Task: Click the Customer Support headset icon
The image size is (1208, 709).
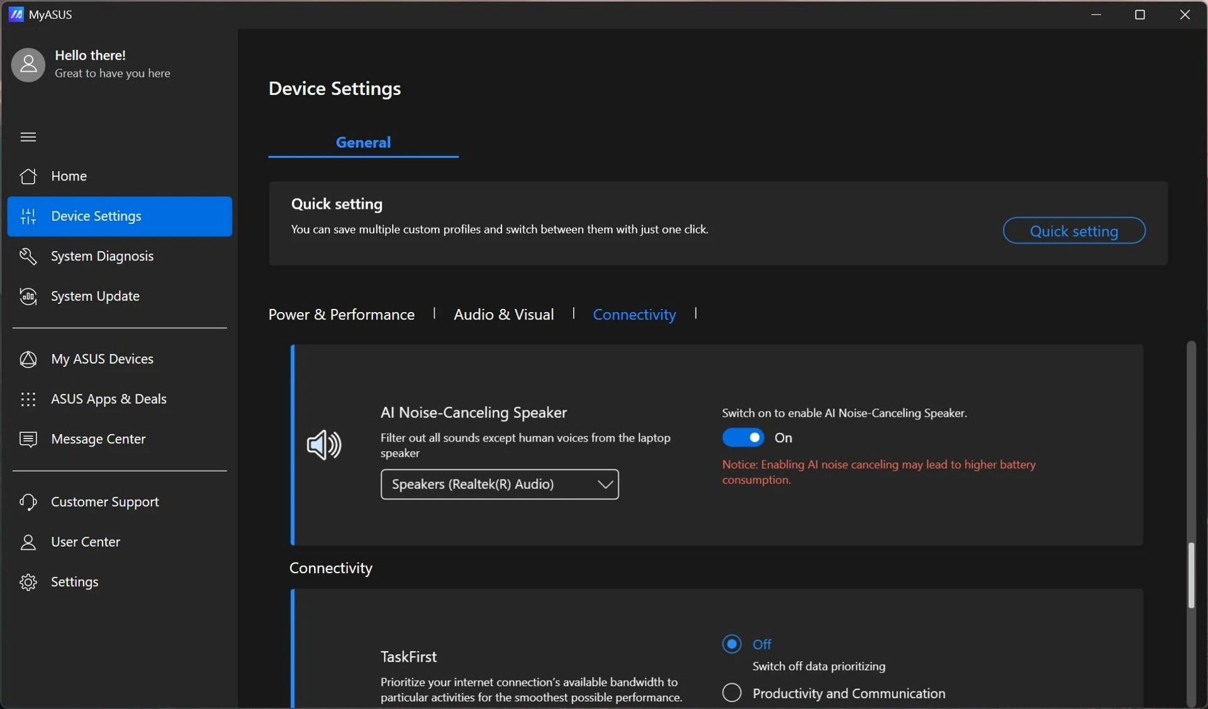Action: (28, 502)
